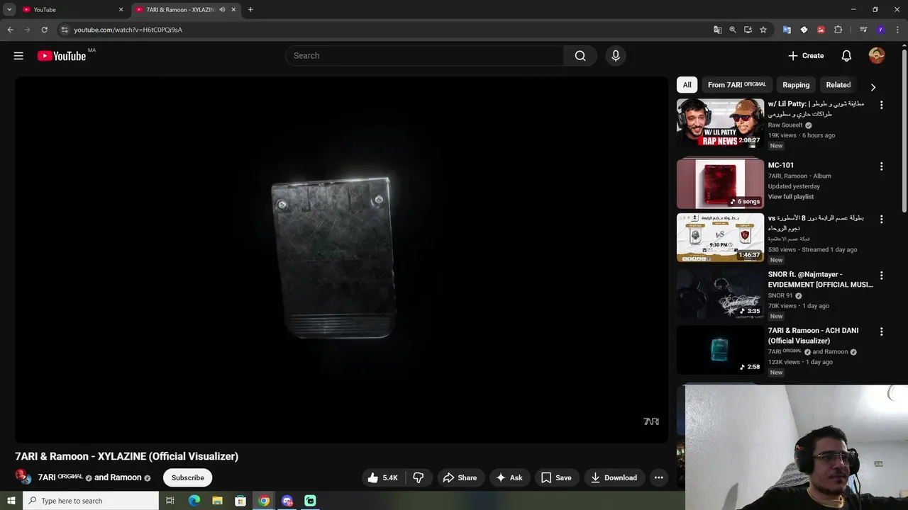Open more actions menu below the video

658,478
